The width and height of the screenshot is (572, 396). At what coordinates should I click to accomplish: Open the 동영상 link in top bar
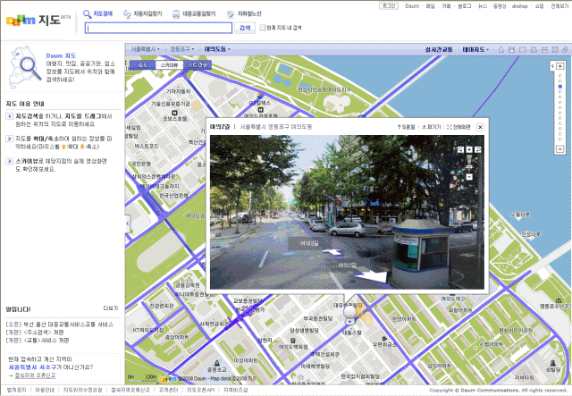coord(500,6)
